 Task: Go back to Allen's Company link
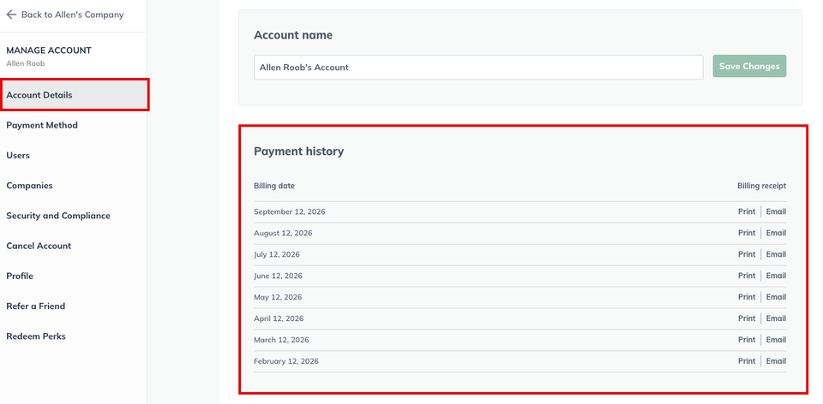click(x=72, y=15)
